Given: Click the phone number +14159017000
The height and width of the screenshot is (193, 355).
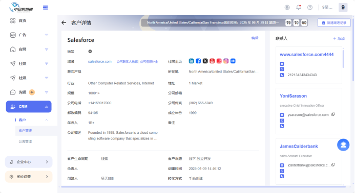Looking at the screenshot, I should tap(99, 103).
